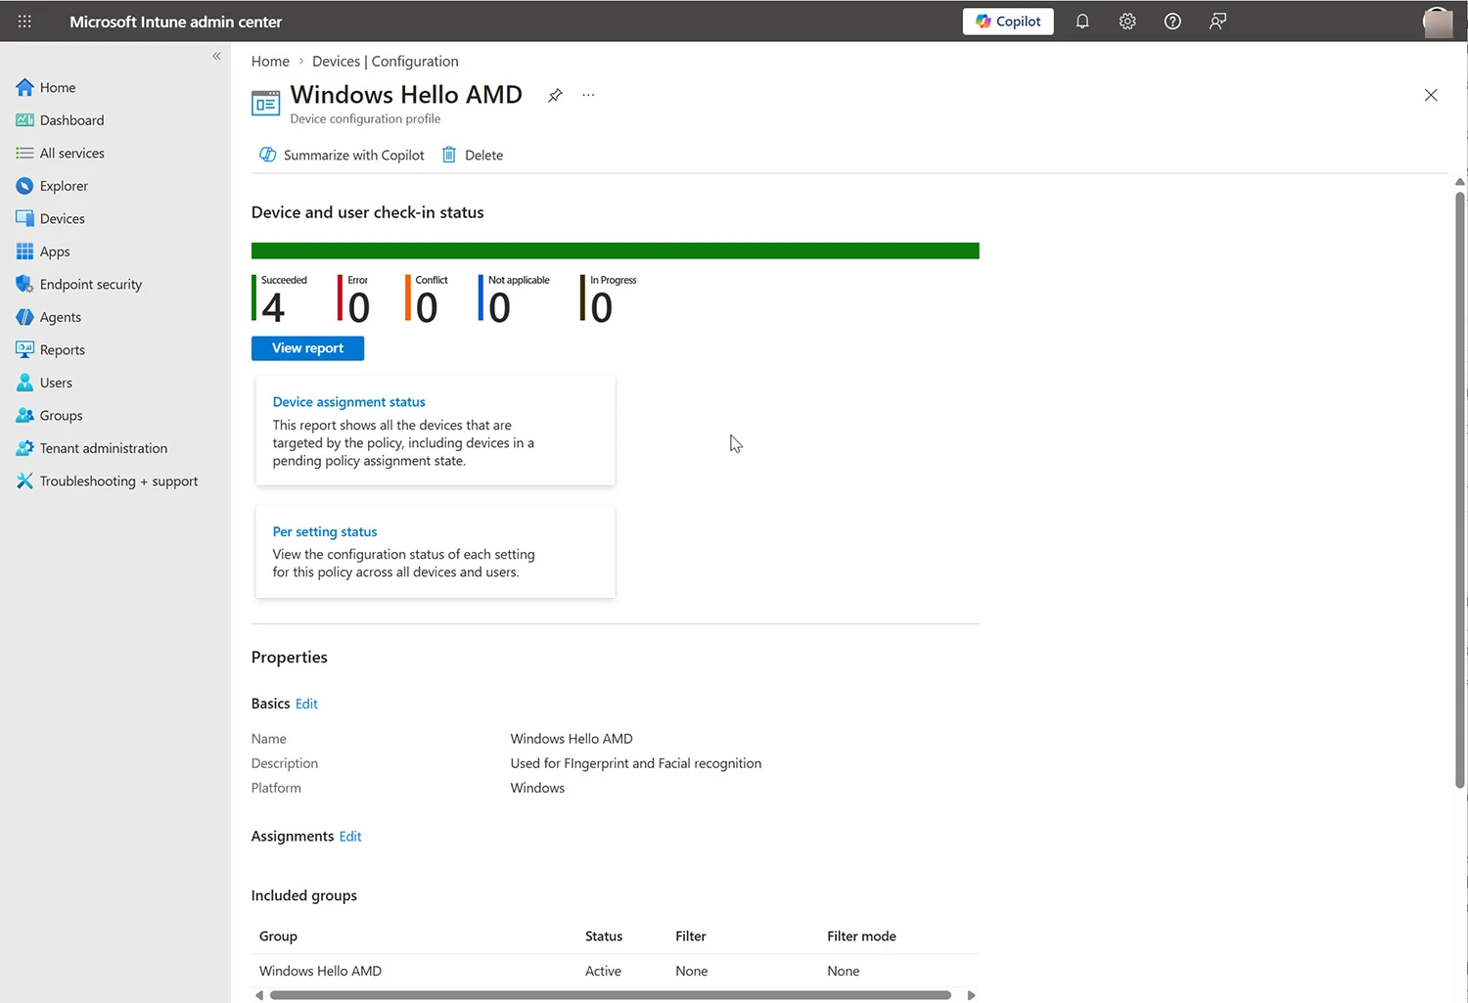1468x1003 pixels.
Task: Click the Conflict count value
Action: (x=427, y=308)
